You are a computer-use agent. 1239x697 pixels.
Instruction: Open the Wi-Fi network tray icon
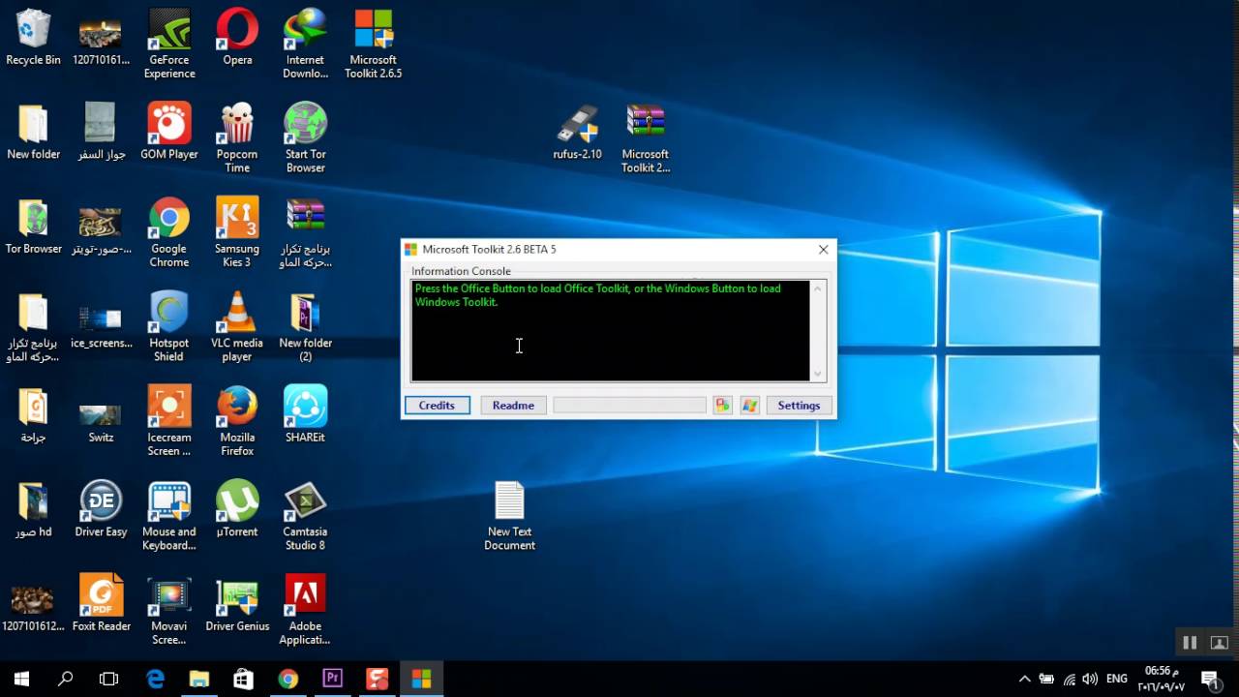pos(1069,679)
